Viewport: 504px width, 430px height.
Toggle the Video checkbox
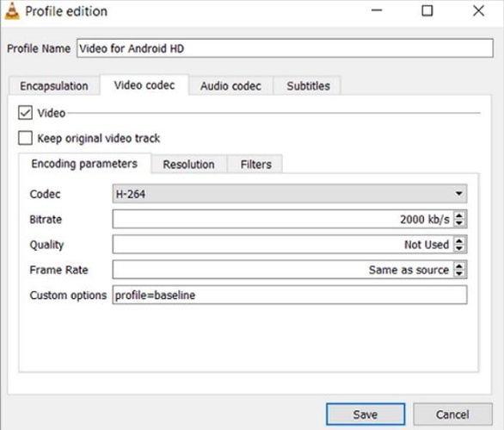point(25,113)
